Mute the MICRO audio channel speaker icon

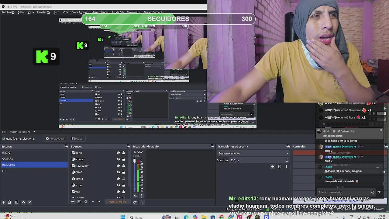[136, 196]
